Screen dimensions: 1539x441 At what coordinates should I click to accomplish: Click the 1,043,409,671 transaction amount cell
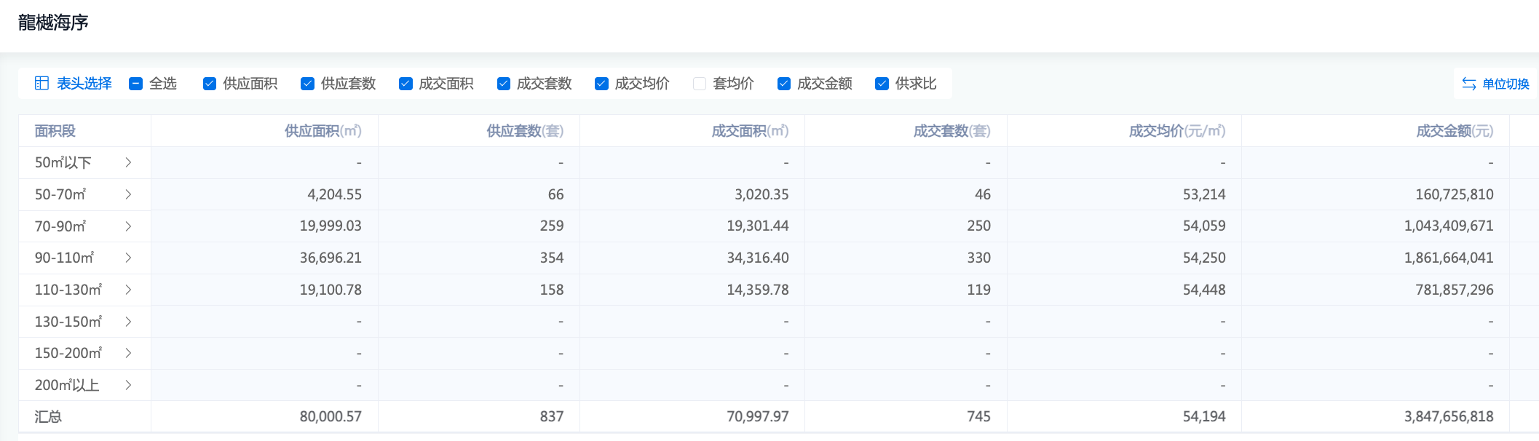(1449, 226)
